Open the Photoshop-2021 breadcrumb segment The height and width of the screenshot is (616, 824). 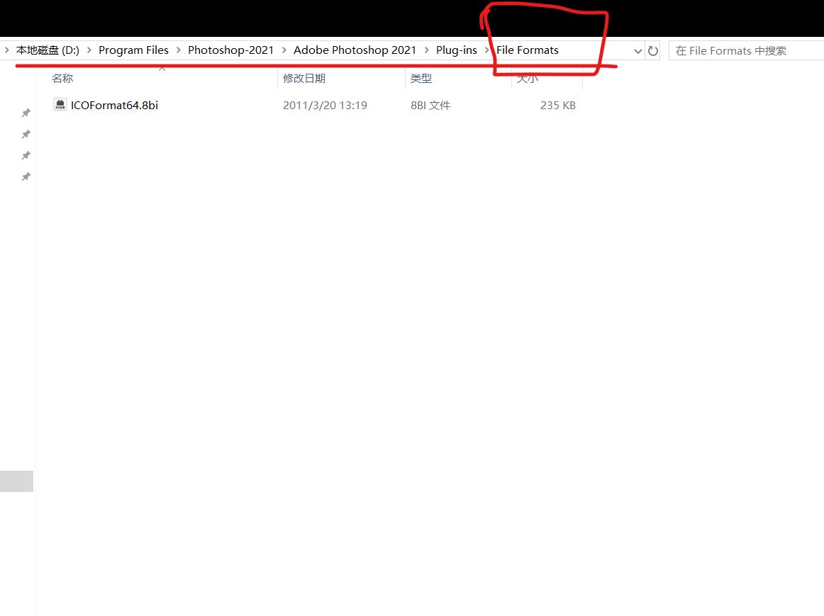[x=230, y=50]
